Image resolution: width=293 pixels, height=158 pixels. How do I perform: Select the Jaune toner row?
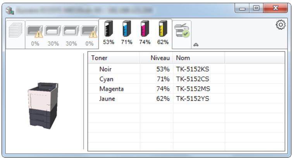tap(186, 99)
